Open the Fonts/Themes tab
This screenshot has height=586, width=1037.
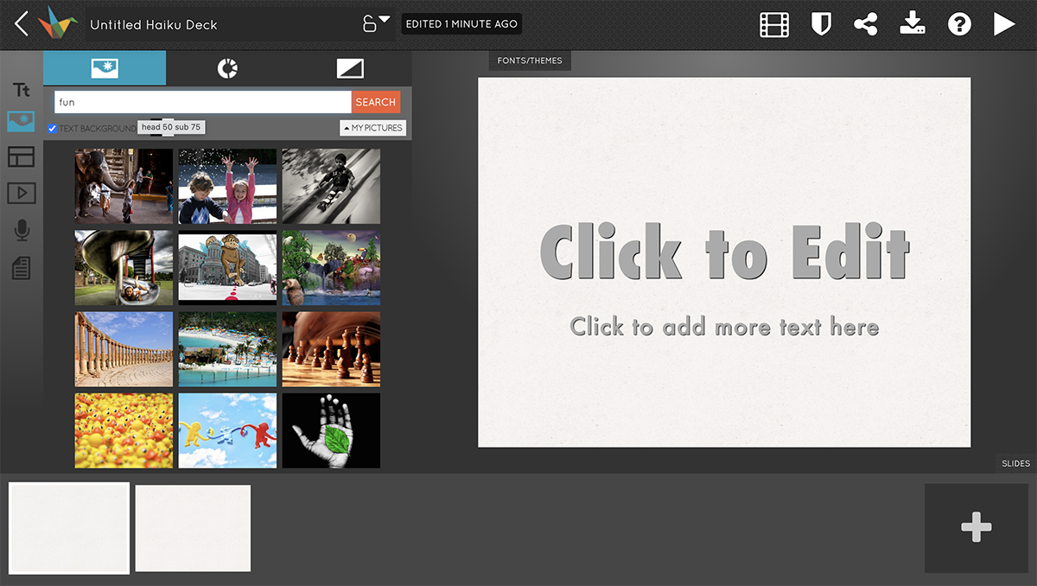(x=530, y=61)
